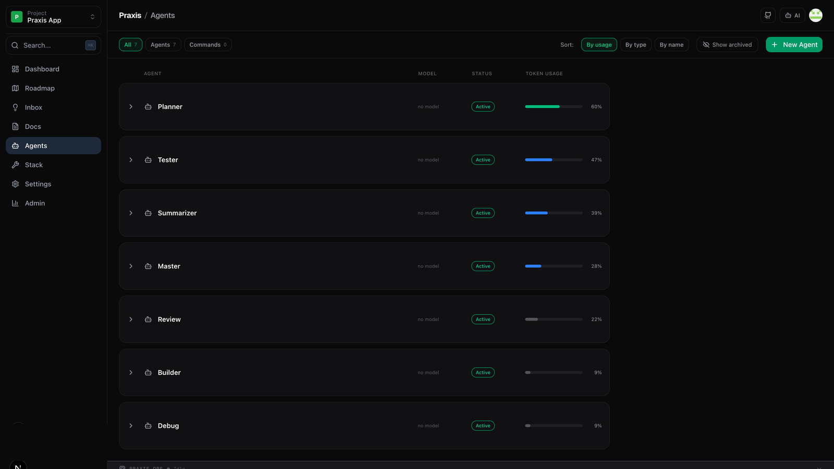The height and width of the screenshot is (469, 834).
Task: Sort agents By type
Action: pos(635,45)
